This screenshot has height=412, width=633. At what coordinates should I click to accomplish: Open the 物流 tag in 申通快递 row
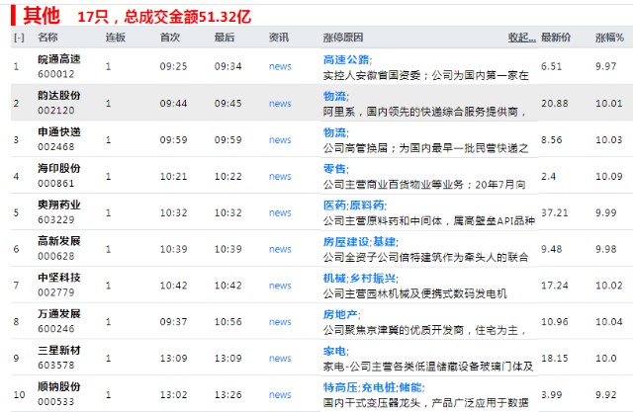[x=334, y=132]
